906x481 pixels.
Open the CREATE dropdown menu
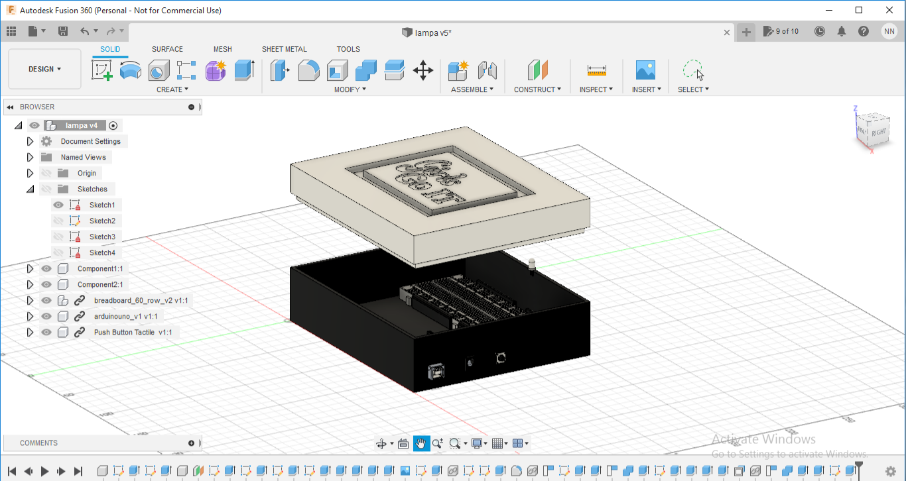(x=172, y=89)
